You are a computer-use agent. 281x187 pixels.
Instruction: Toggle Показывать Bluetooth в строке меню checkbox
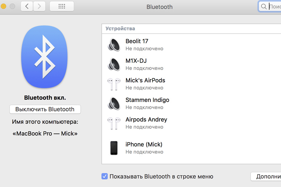105,176
